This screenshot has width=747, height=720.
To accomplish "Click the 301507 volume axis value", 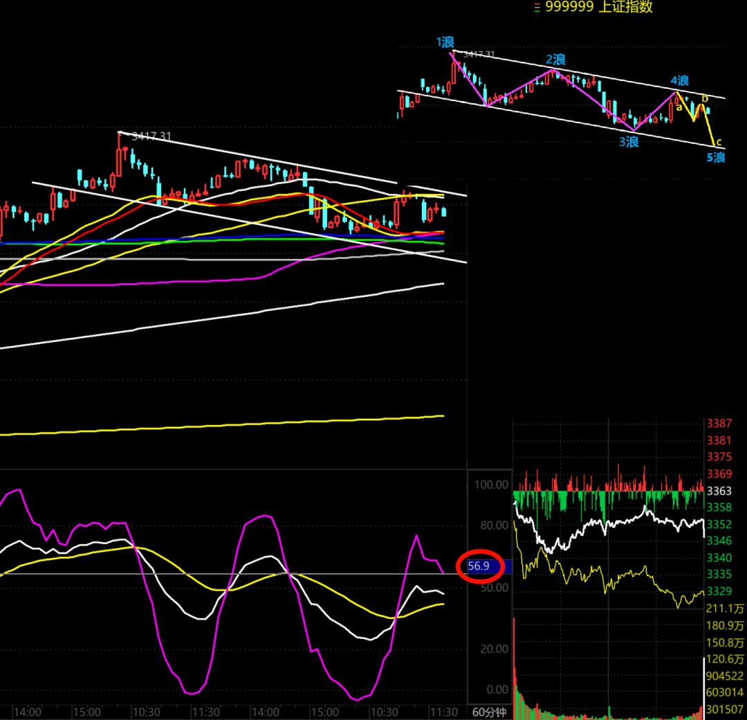I will 725,709.
